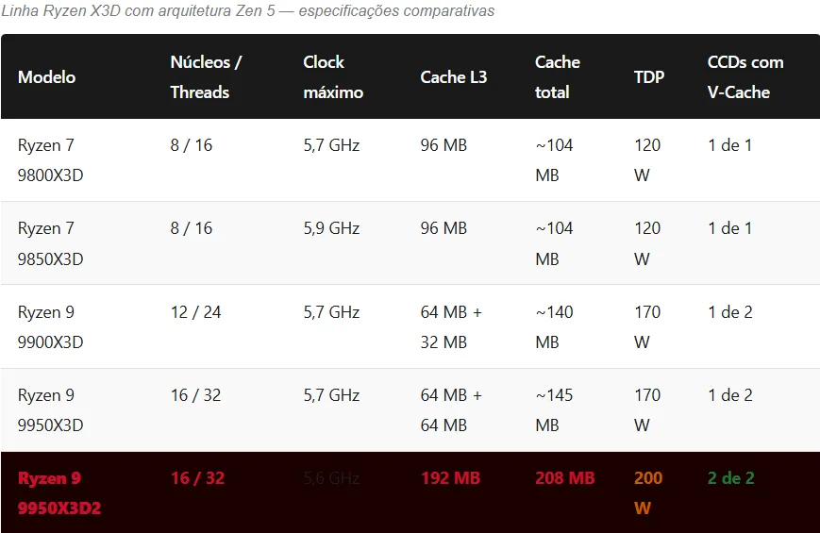
Task: Click the 64 MB + 32 MB cell
Action: point(451,326)
